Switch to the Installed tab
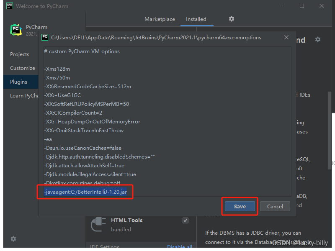 click(x=196, y=19)
